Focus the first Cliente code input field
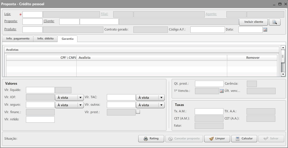Viewport: 288px width, 148px height. [69, 22]
